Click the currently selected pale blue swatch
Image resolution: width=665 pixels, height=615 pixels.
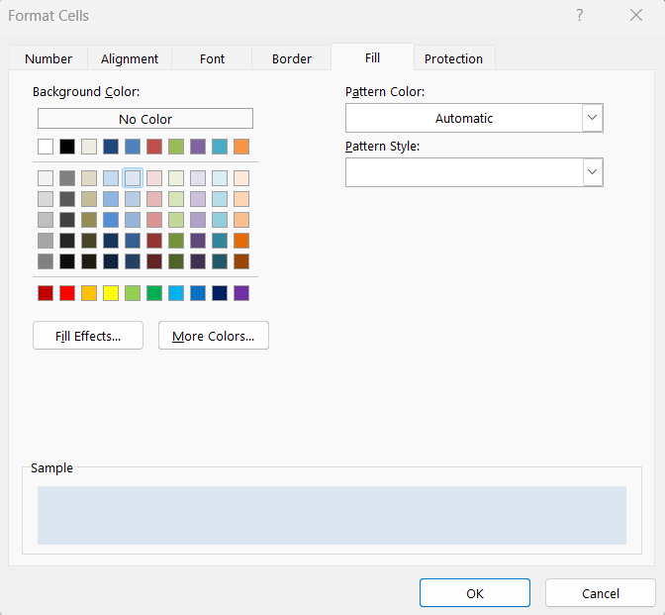click(133, 178)
